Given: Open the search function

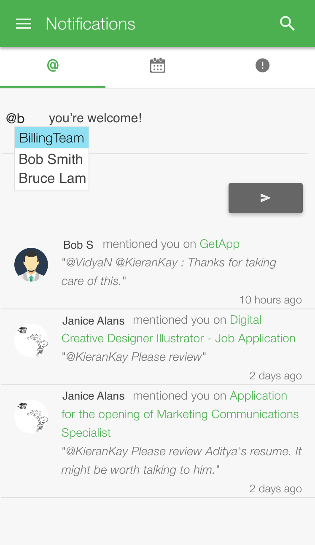Looking at the screenshot, I should point(287,24).
